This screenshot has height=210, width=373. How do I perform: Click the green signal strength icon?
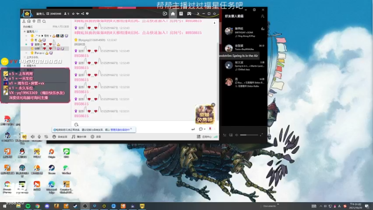215,137
